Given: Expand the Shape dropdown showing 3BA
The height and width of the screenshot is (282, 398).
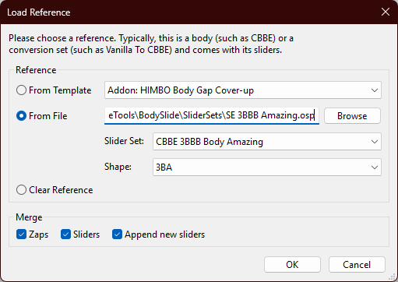Looking at the screenshot, I should click(x=267, y=167).
